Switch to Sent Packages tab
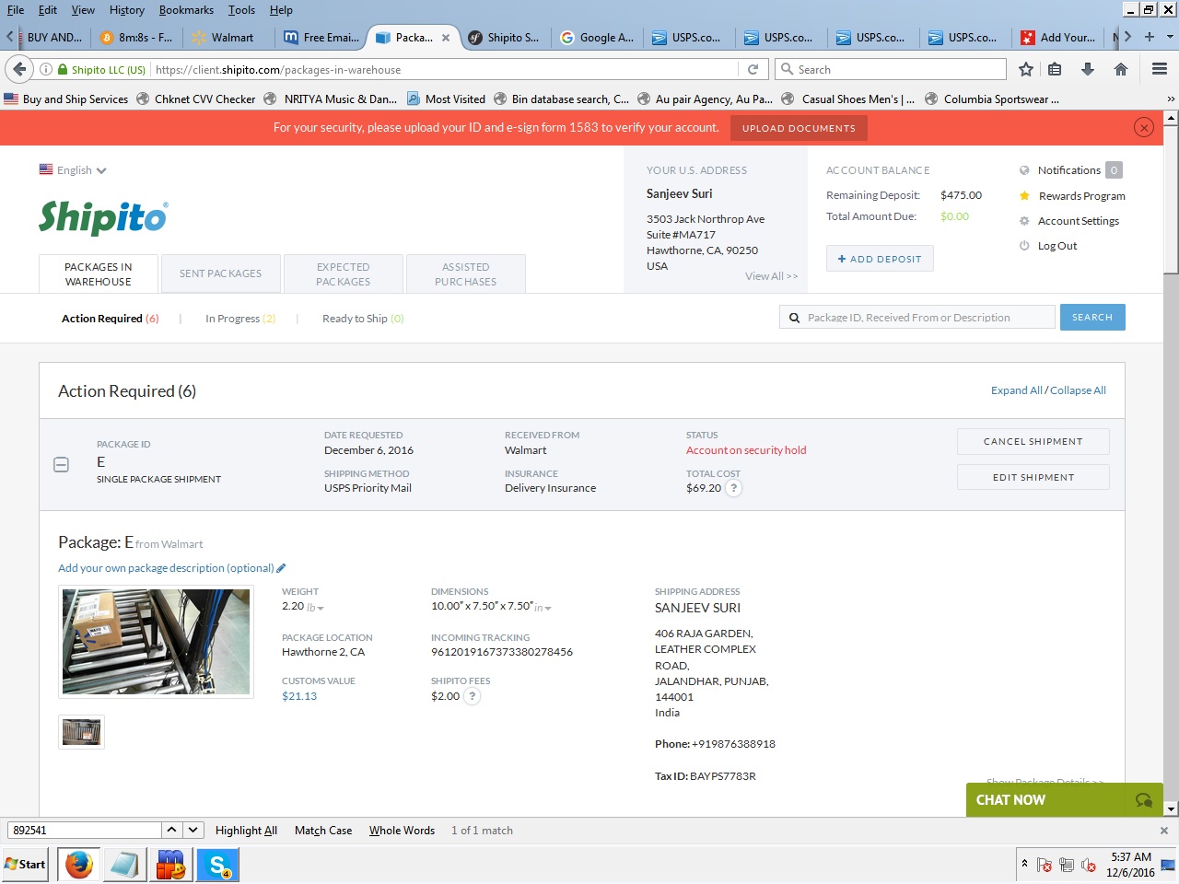This screenshot has width=1179, height=884. click(220, 273)
